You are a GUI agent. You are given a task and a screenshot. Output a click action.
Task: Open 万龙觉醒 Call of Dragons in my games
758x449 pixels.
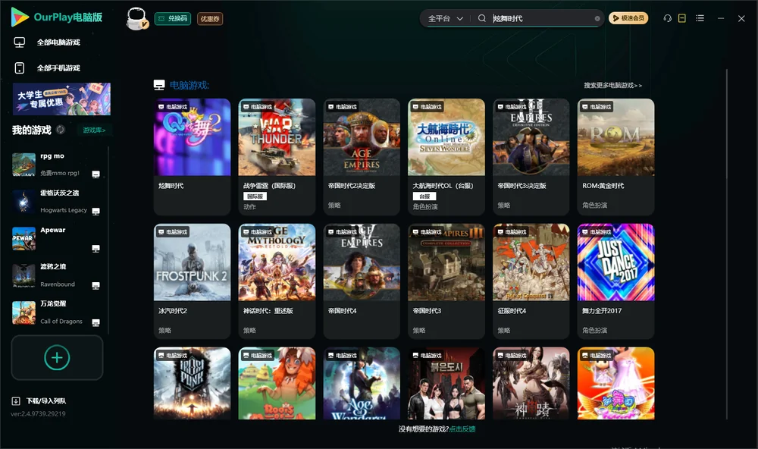click(x=58, y=312)
